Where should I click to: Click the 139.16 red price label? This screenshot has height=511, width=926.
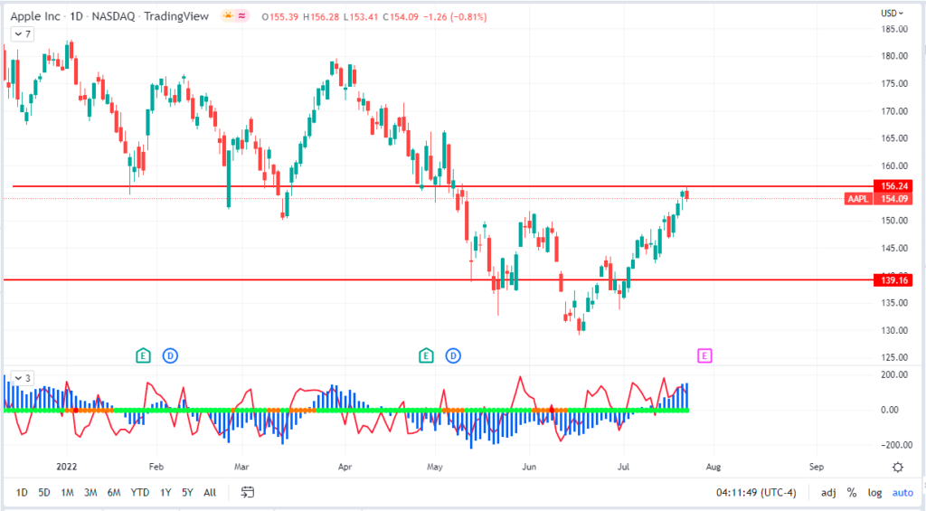click(893, 280)
